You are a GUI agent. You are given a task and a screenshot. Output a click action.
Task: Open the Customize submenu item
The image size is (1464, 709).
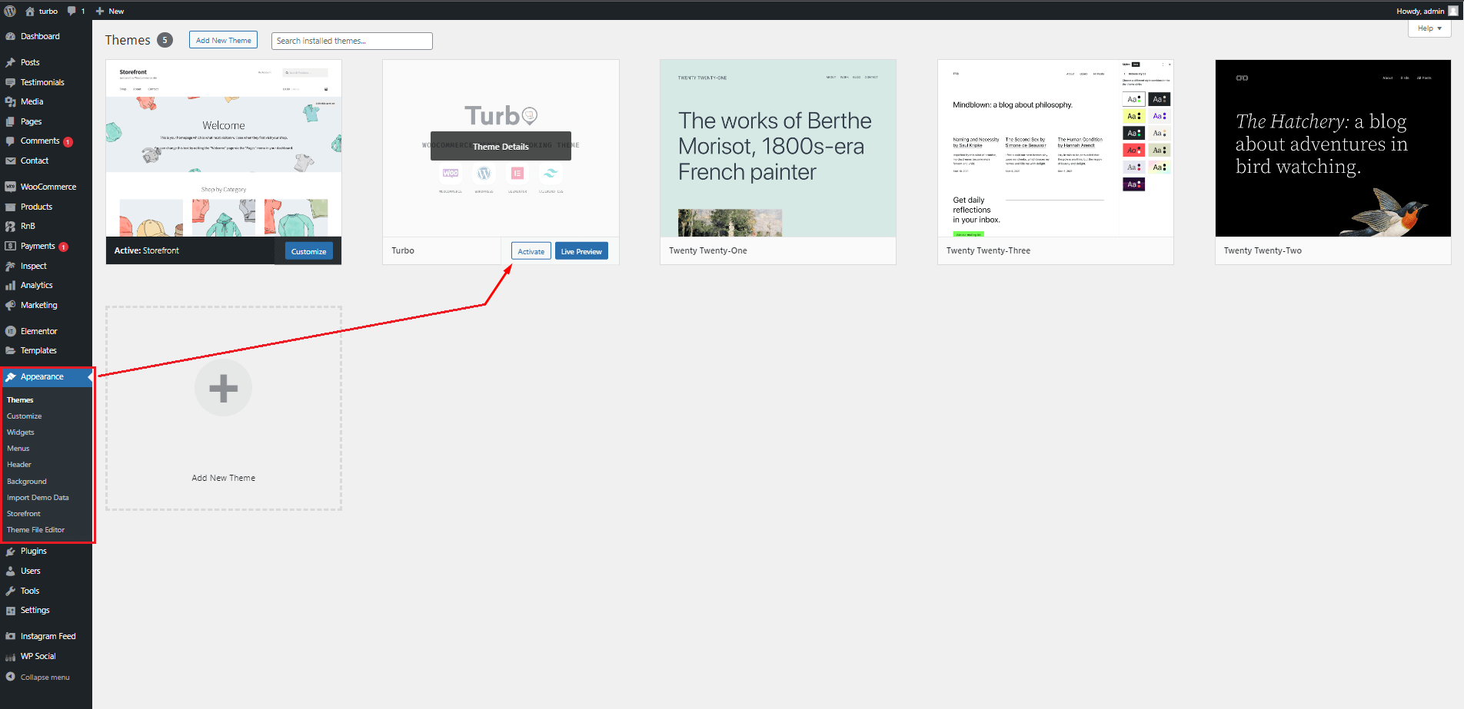pyautogui.click(x=25, y=416)
